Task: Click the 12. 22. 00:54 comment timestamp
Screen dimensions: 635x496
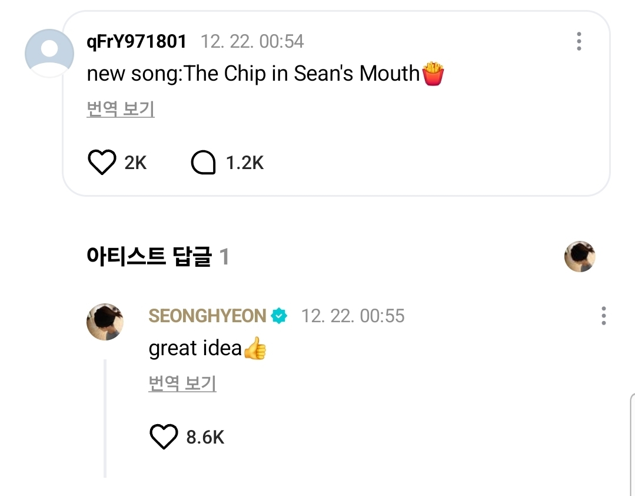Action: 252,41
